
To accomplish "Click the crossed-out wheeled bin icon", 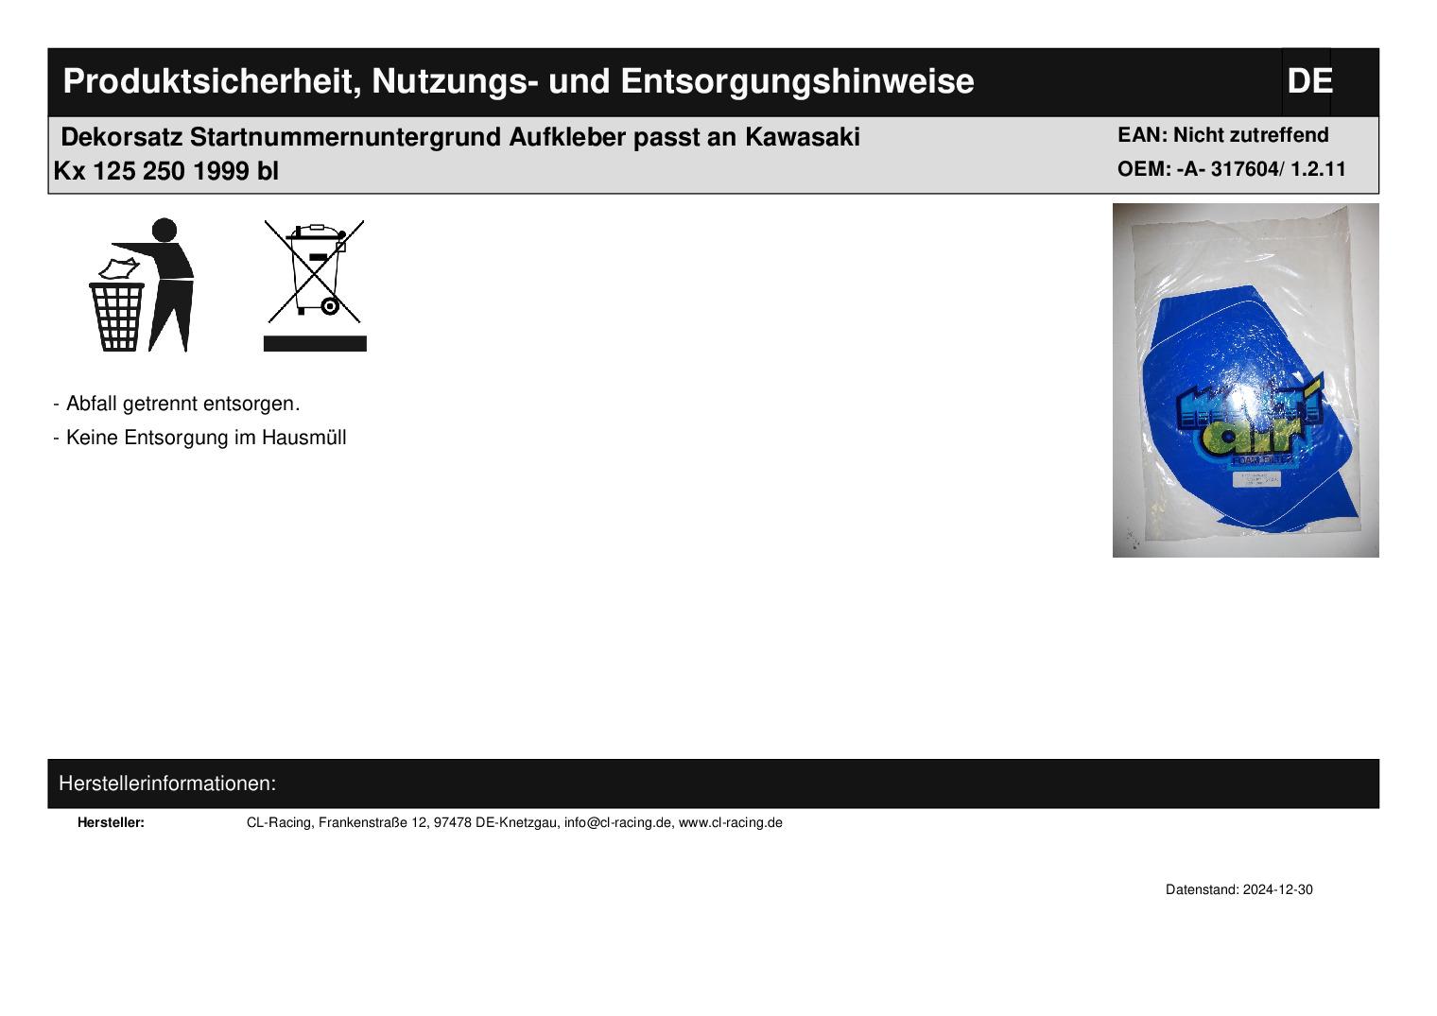I will click(x=314, y=272).
